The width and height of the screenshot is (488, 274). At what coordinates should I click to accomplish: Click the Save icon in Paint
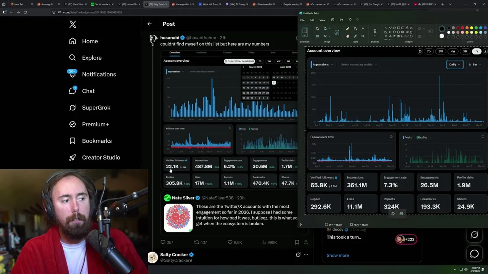(x=333, y=20)
